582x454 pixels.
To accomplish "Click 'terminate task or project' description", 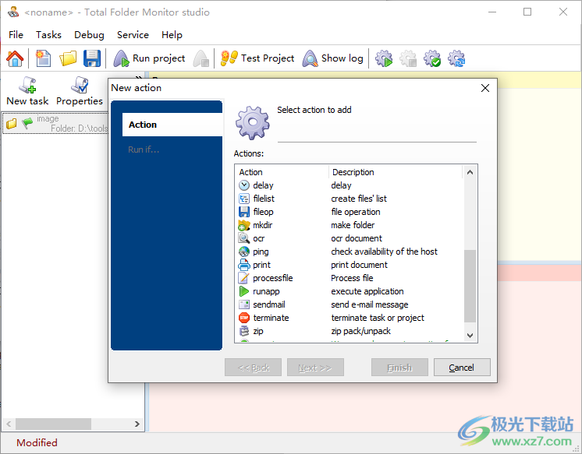I will pyautogui.click(x=378, y=318).
